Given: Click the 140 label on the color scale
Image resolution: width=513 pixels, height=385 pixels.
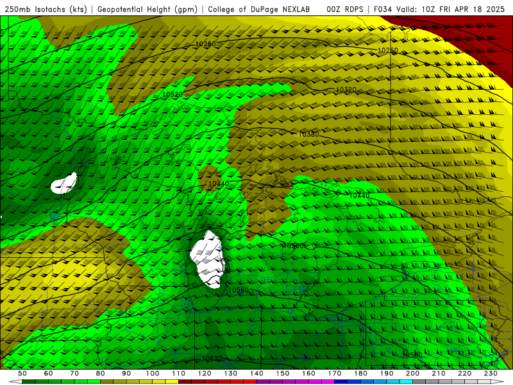Looking at the screenshot, I should tap(256, 373).
